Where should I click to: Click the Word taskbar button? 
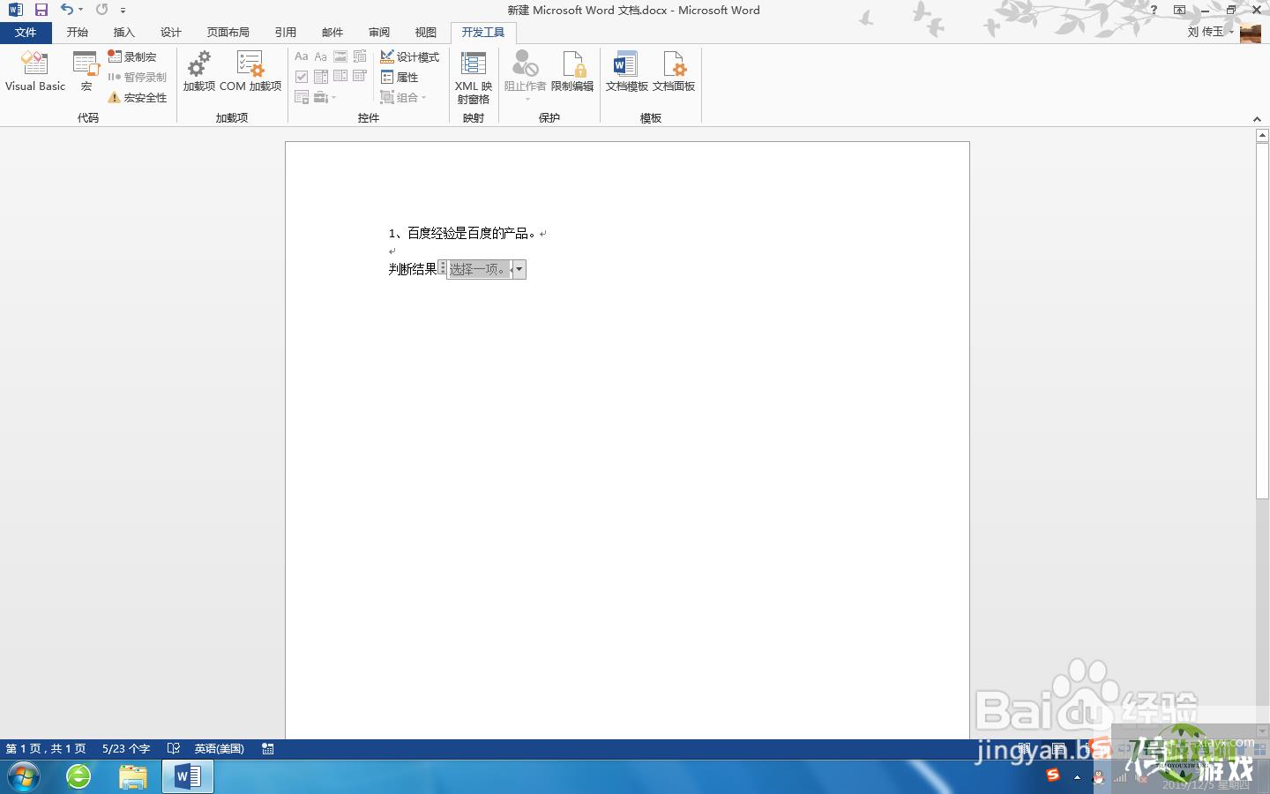(x=188, y=777)
